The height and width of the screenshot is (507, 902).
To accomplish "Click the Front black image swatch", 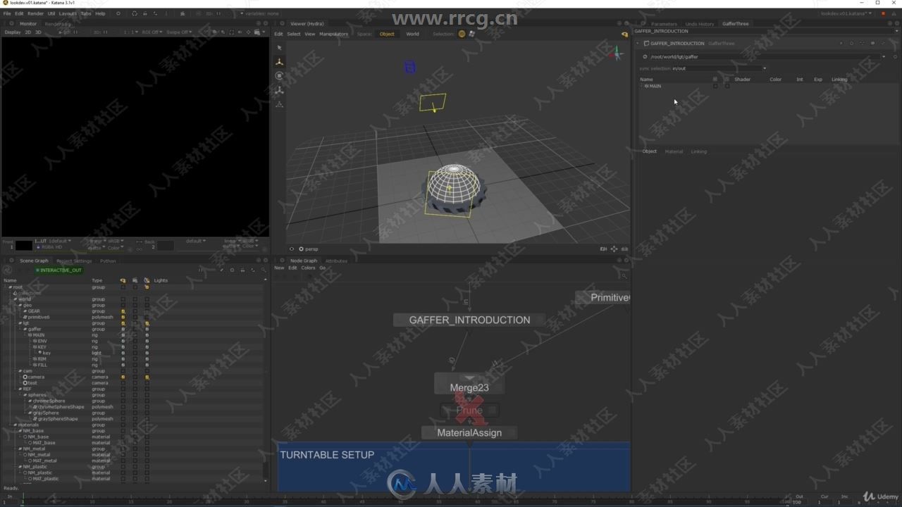I will click(24, 245).
